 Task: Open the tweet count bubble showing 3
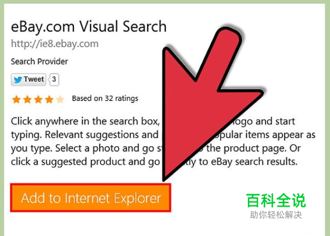pyautogui.click(x=54, y=80)
